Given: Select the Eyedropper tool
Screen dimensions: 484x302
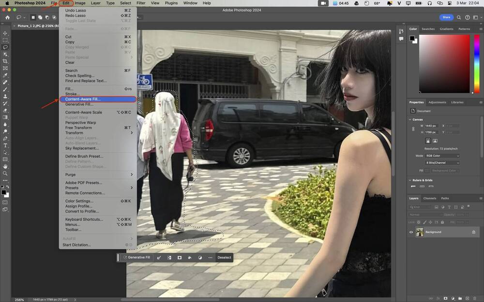Looking at the screenshot, I should pyautogui.click(x=5, y=75).
